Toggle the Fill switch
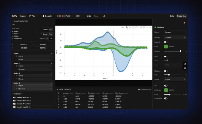This screenshot has width=202, height=124. pyautogui.click(x=166, y=86)
